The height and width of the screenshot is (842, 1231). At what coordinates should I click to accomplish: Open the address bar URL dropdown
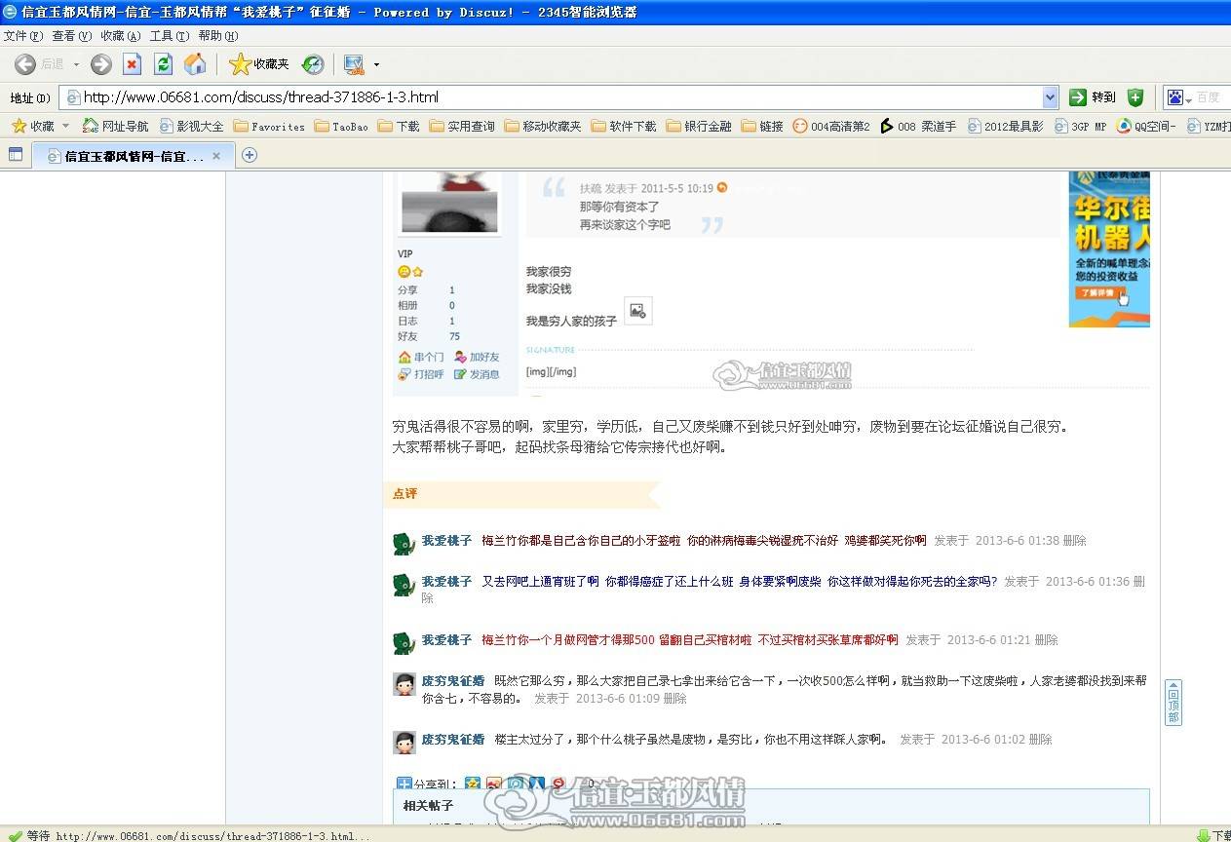(x=1050, y=97)
